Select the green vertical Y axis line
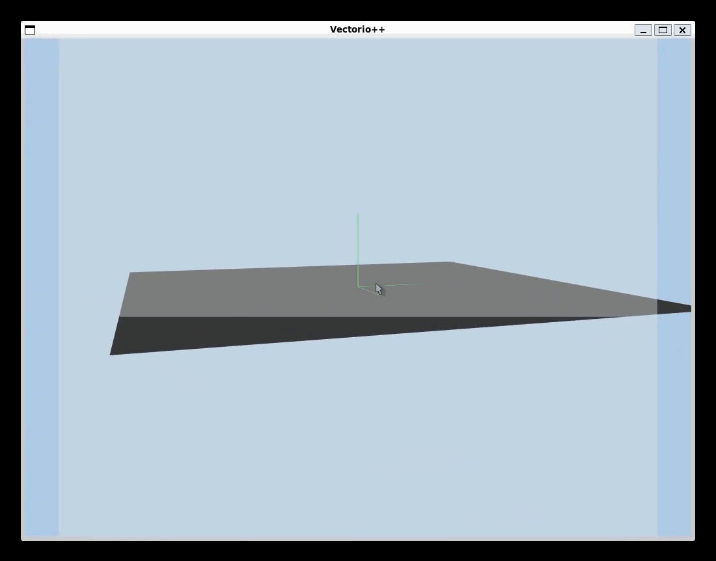716x561 pixels. [x=359, y=247]
